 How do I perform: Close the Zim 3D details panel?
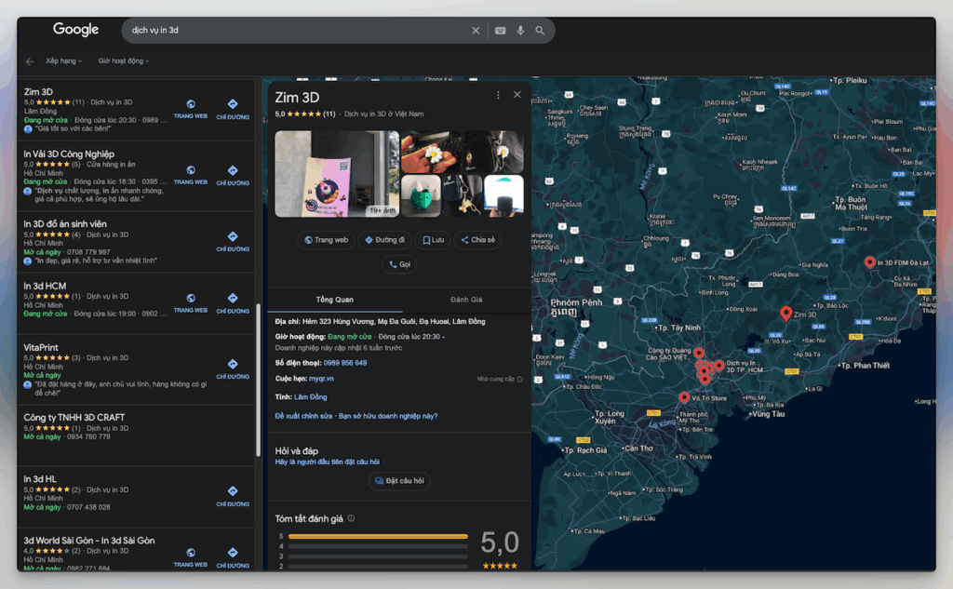(517, 95)
